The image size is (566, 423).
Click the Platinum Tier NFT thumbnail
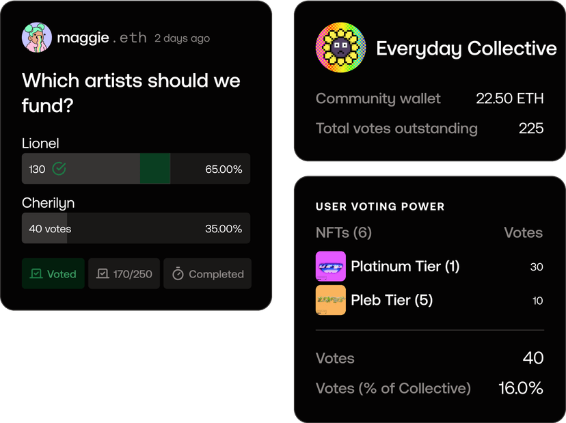tap(331, 267)
